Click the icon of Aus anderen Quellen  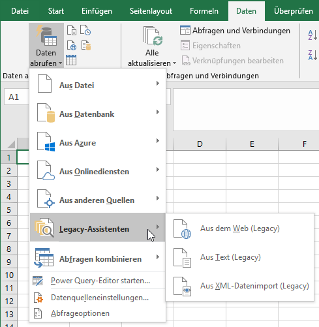click(x=46, y=199)
